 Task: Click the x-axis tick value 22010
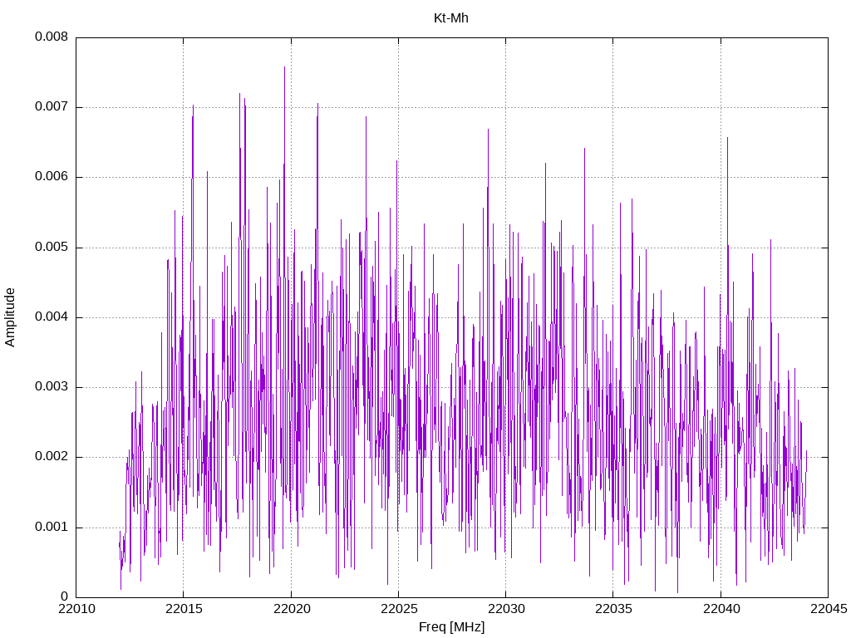coord(76,609)
